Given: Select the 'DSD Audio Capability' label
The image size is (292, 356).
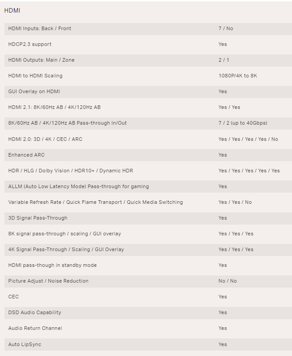Looking at the screenshot, I should pyautogui.click(x=35, y=312).
